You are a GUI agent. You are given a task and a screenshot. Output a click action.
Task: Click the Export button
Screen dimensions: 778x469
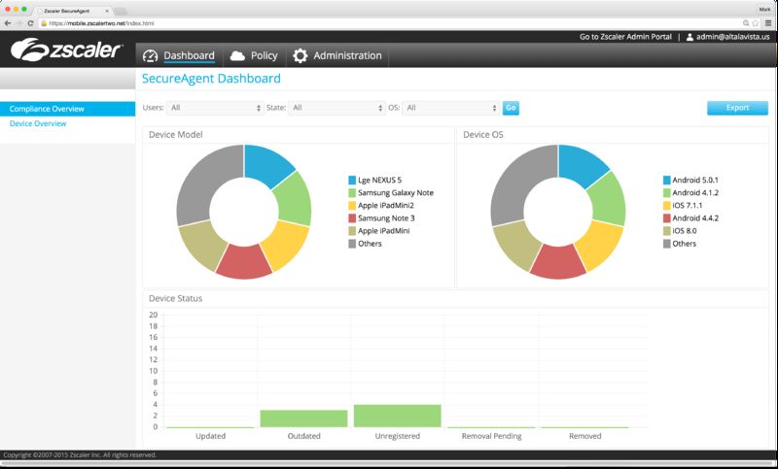pos(737,108)
